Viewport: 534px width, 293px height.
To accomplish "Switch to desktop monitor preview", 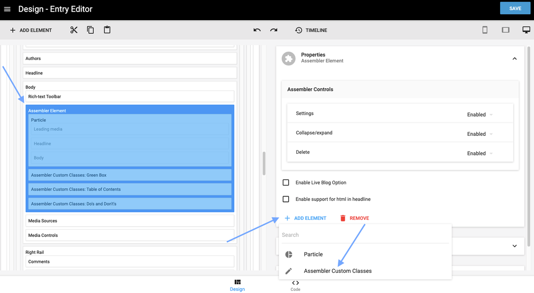I will 526,30.
